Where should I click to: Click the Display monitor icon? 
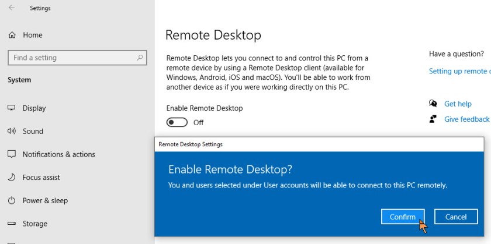pos(12,108)
